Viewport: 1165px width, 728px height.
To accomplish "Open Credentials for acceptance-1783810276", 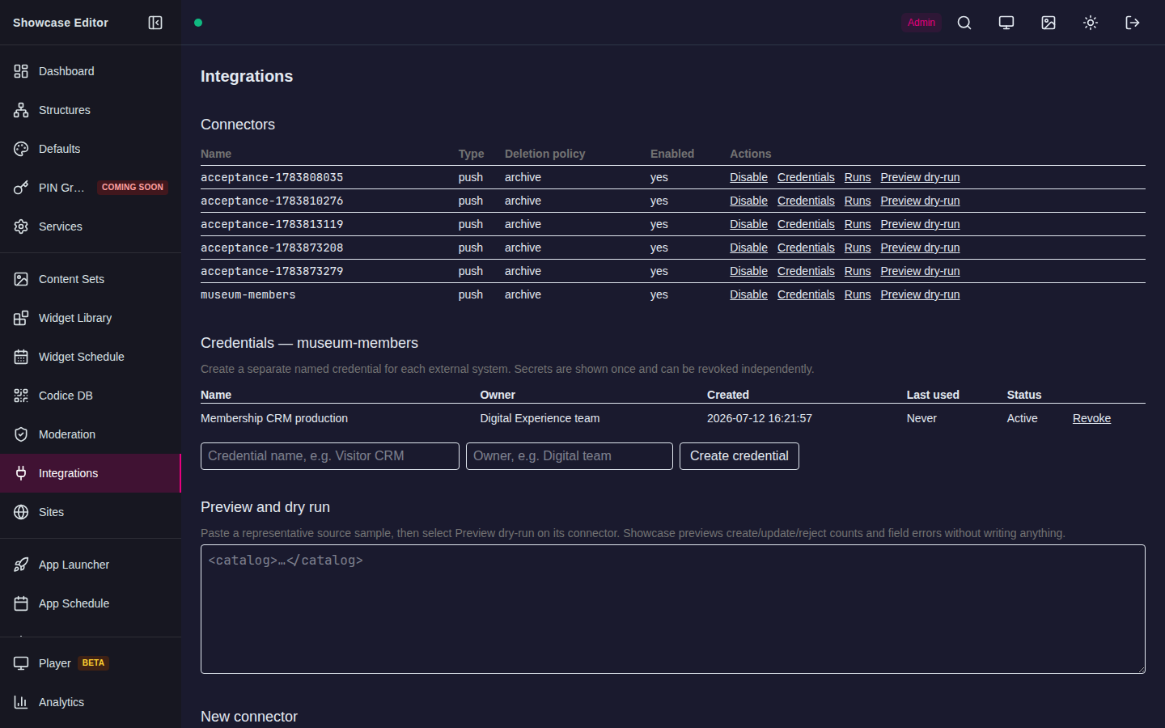I will click(806, 201).
